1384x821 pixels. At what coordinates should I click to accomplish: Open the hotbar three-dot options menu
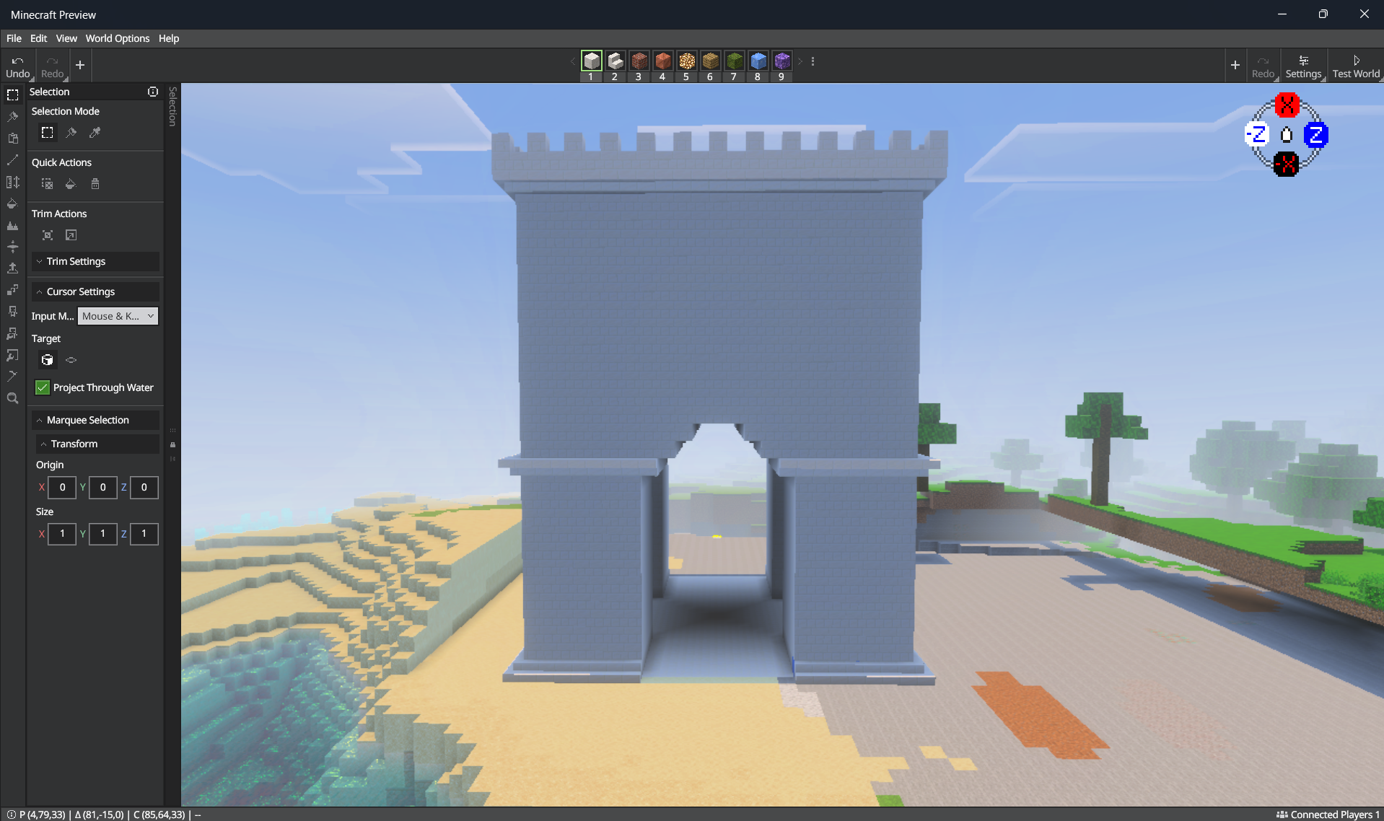[813, 61]
